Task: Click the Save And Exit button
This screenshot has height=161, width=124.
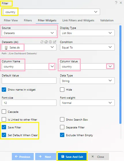Action: coord(72,157)
